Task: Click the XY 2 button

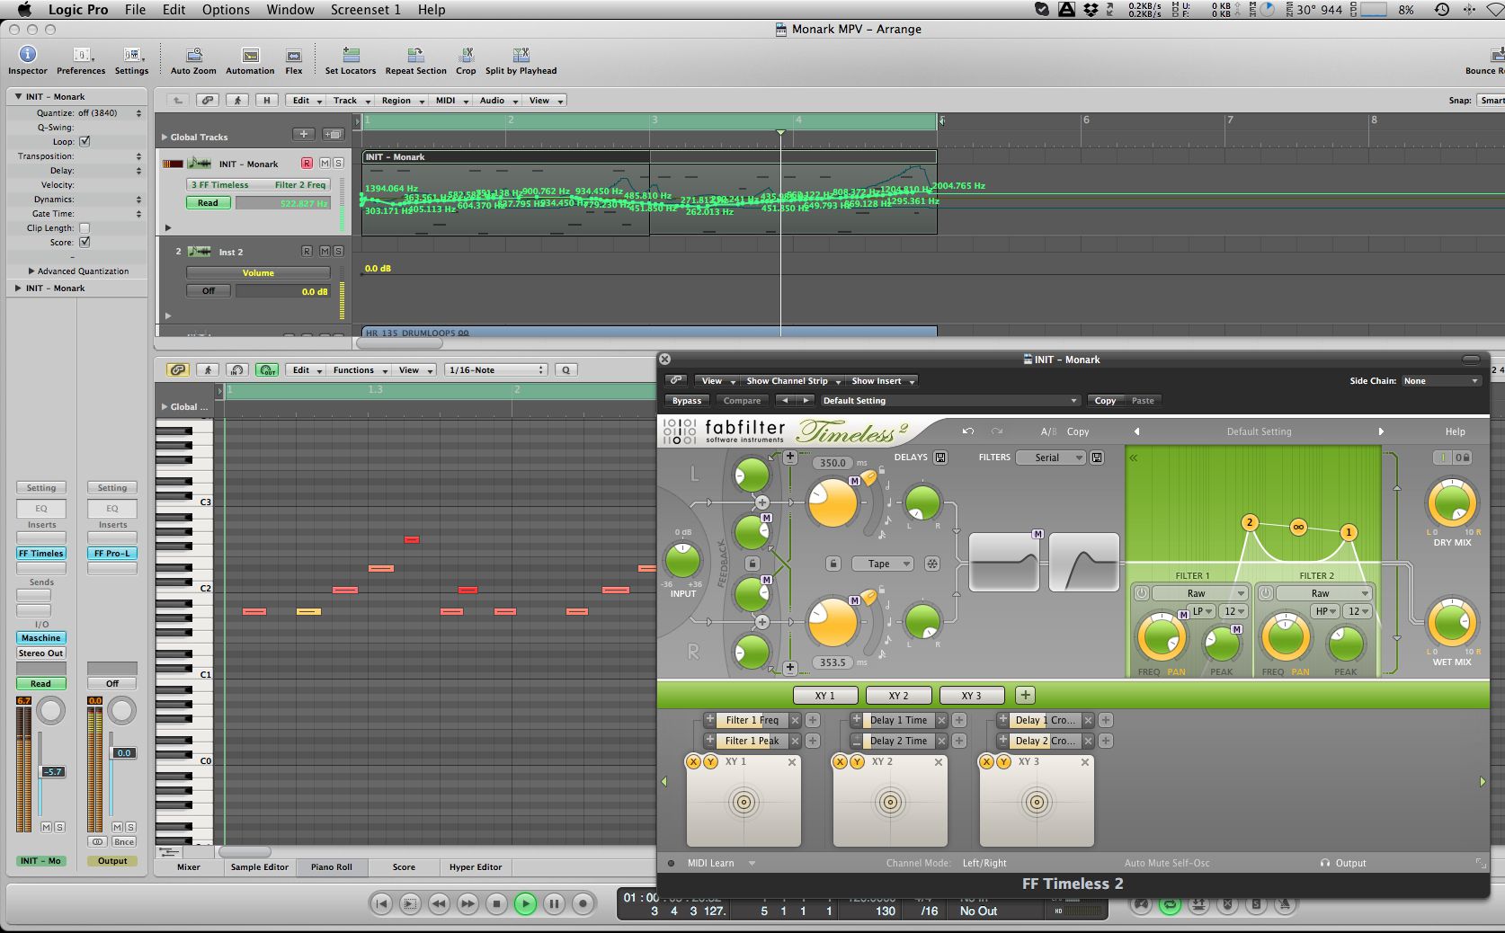Action: 898,695
